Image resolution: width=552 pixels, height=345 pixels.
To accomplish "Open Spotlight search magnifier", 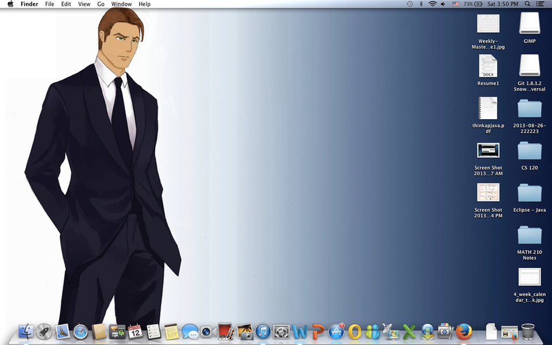I will tap(527, 4).
